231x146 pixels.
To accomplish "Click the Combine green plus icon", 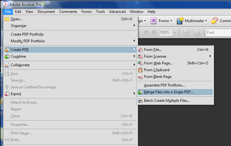I will tap(7, 56).
